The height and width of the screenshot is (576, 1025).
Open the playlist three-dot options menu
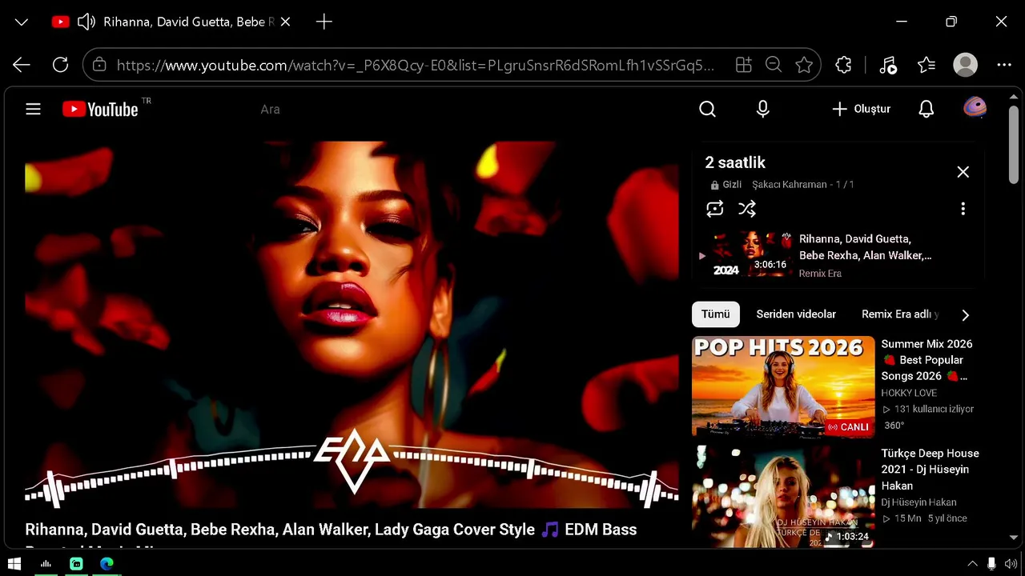(x=963, y=209)
